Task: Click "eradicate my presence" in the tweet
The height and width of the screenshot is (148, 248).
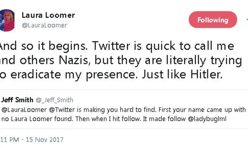Action: [74, 75]
